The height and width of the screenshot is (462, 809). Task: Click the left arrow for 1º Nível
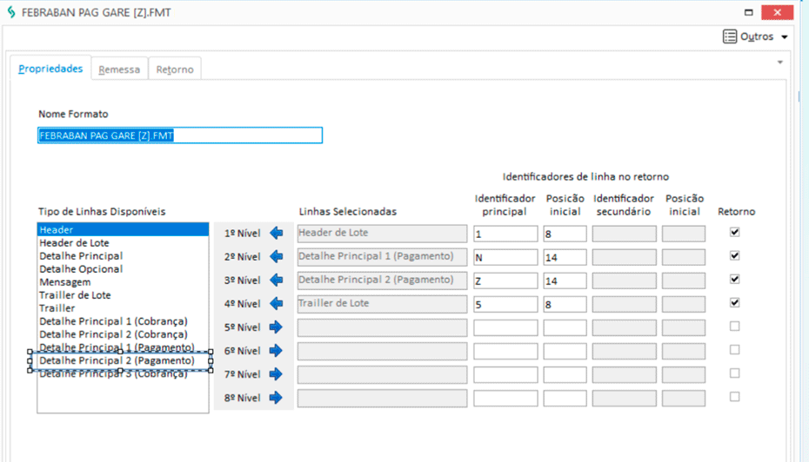[x=277, y=233]
